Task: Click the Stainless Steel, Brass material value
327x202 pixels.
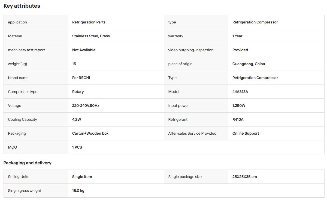Action: [x=91, y=36]
